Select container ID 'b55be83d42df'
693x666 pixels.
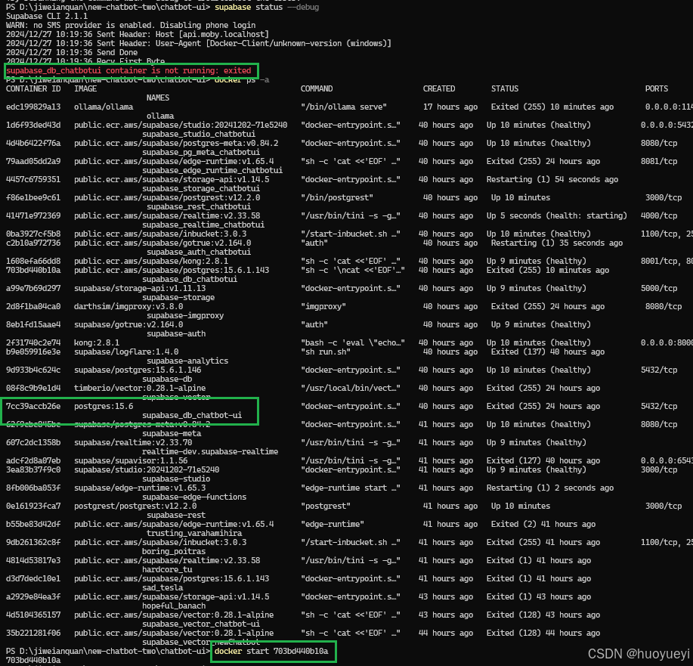tap(33, 524)
